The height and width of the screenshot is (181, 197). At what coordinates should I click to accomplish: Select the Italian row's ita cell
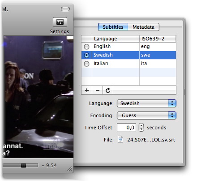pos(158,63)
